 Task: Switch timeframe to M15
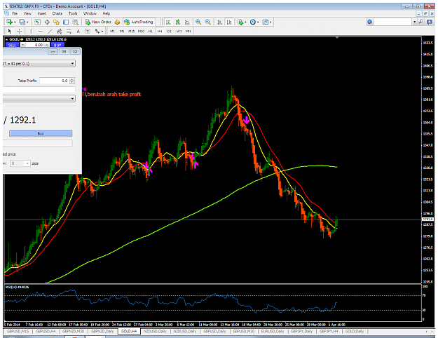coord(131,32)
